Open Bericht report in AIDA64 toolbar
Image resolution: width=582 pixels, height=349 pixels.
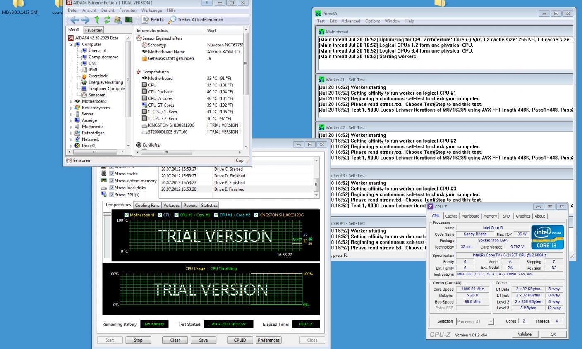coord(153,19)
